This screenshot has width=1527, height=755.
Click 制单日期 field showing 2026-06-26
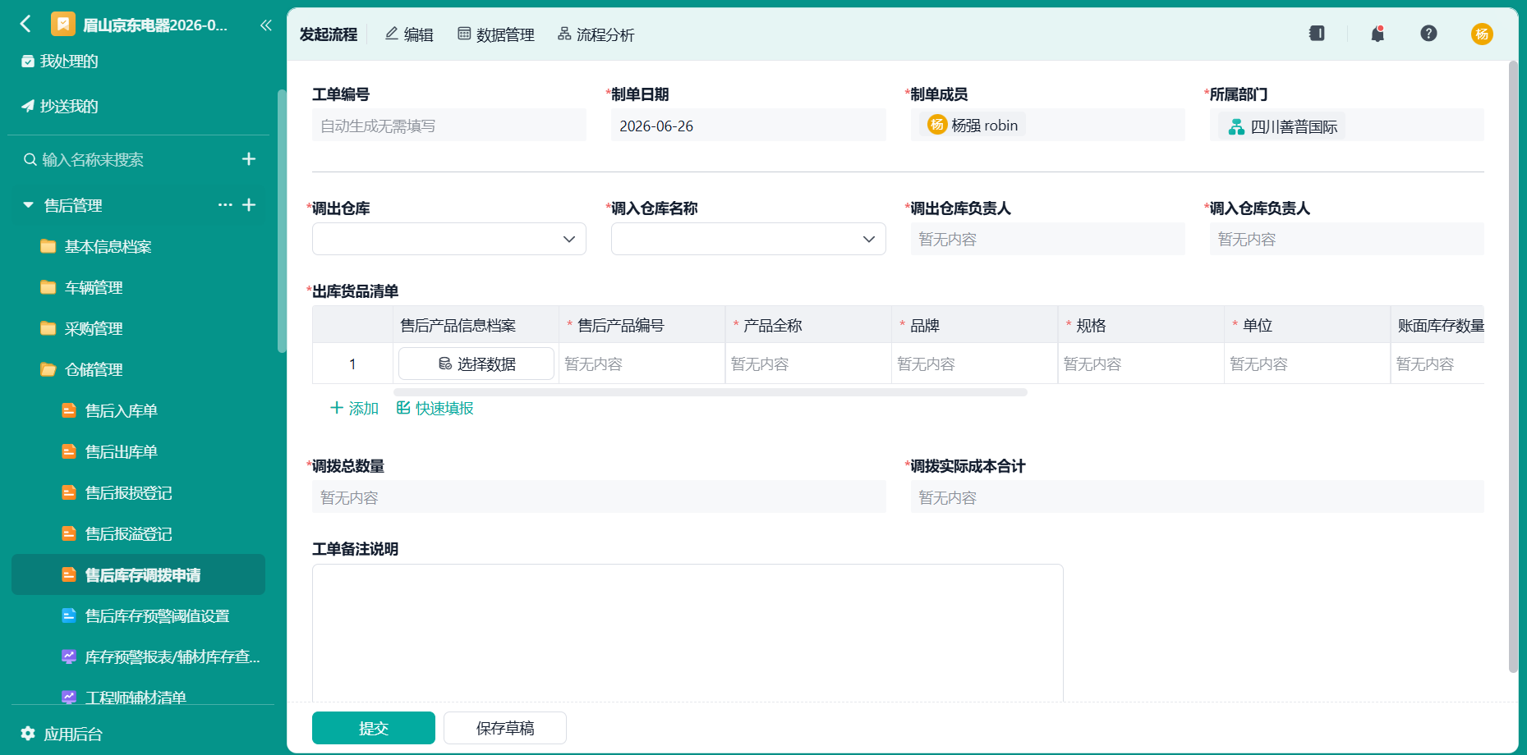748,126
